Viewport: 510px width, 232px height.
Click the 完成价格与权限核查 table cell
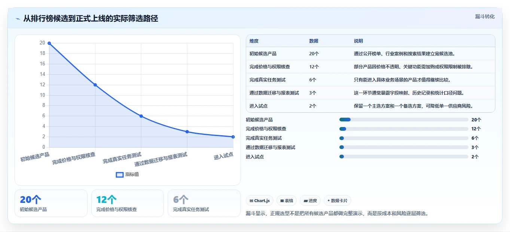tap(270, 67)
